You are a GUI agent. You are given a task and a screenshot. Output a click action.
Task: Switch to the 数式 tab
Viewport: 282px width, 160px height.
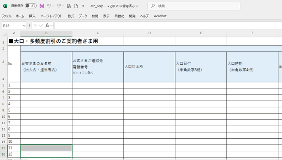coord(71,16)
